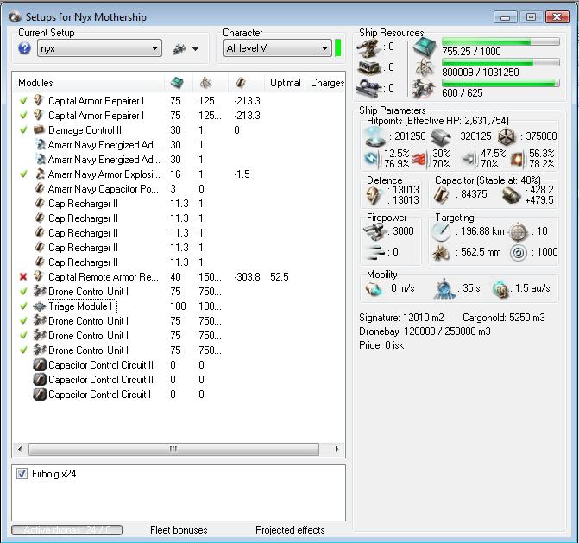The height and width of the screenshot is (543, 579).
Task: Toggle the Drone Control Unit I above Triage Module
Action: click(23, 292)
